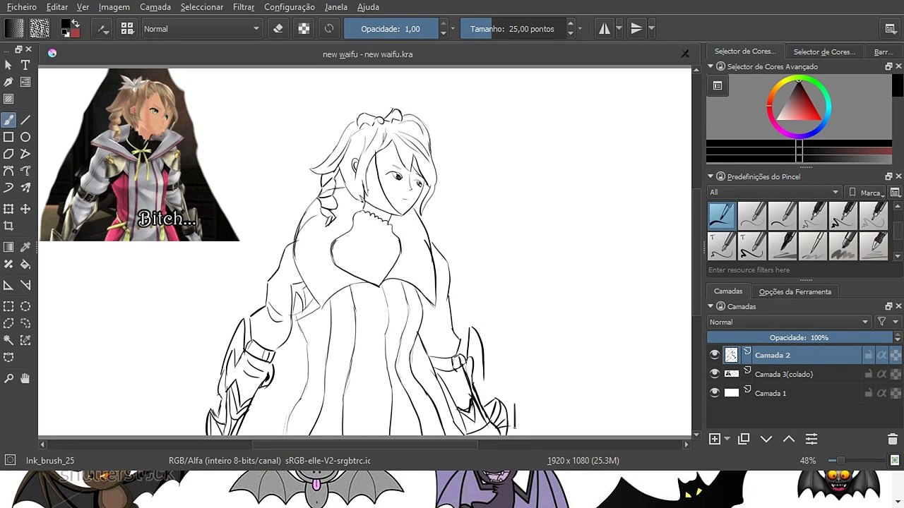
Task: Select the Rectangle tool
Action: (8, 137)
